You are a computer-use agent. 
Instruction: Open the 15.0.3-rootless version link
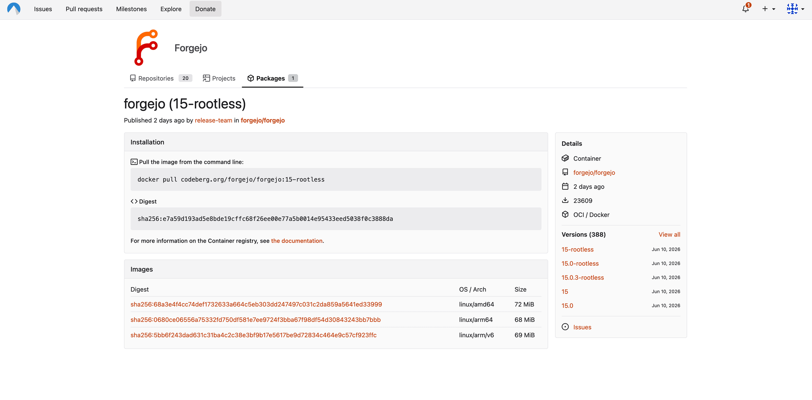coord(583,277)
